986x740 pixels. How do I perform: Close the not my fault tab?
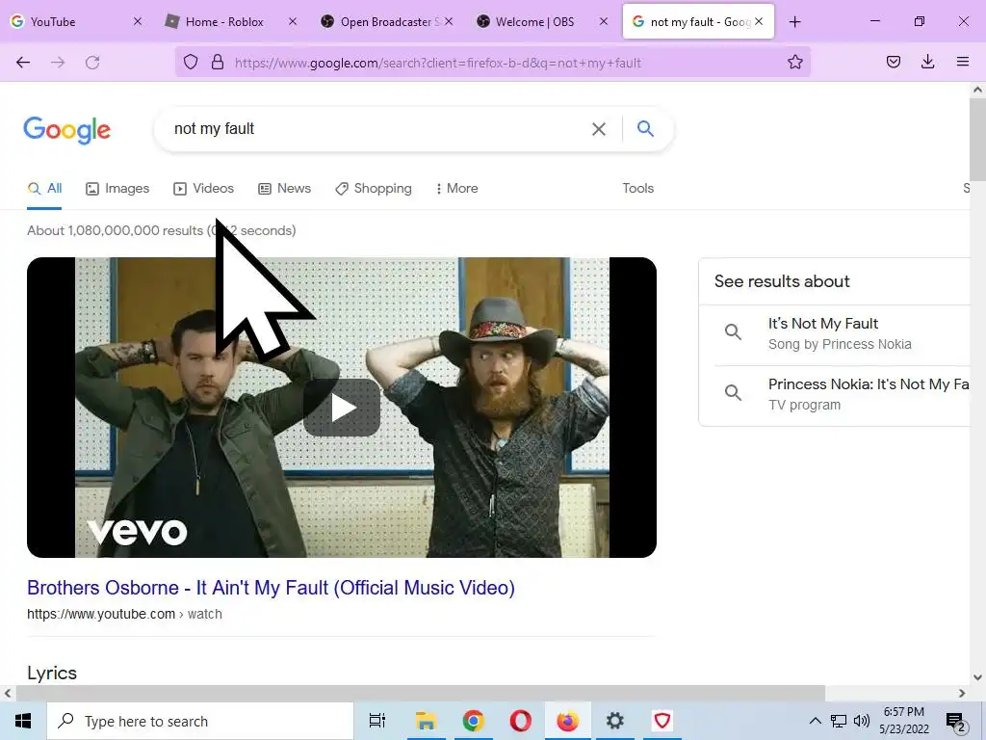click(759, 22)
